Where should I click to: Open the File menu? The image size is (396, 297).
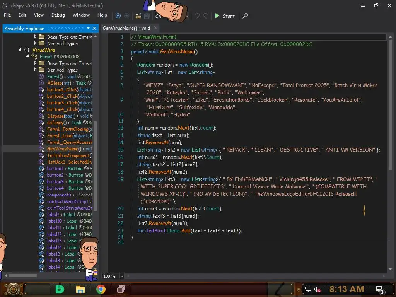7,15
